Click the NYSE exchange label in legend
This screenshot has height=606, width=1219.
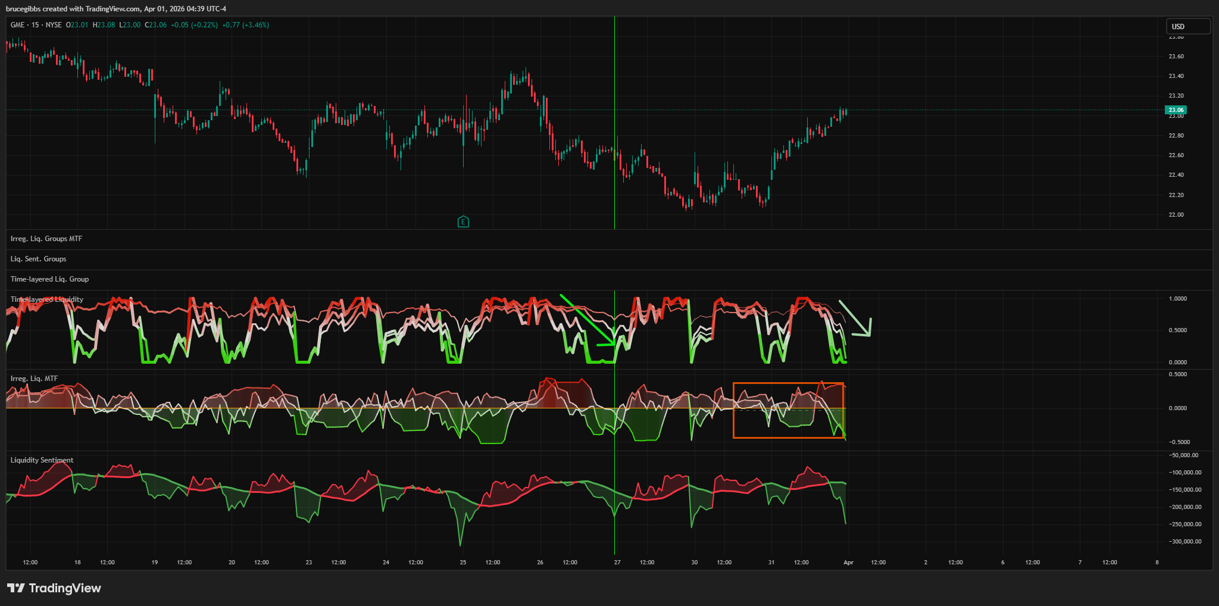point(54,25)
